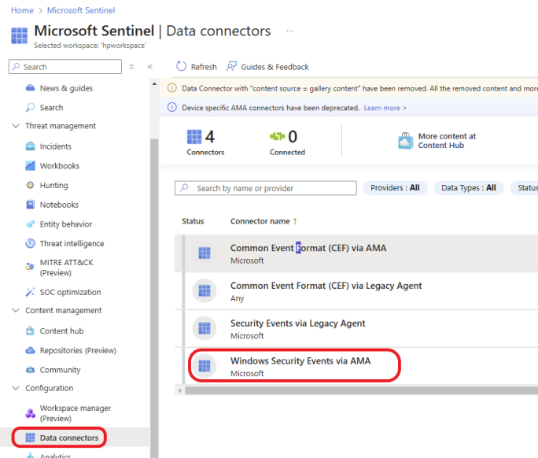538x458 pixels.
Task: Sort by the Connector name column header
Action: pos(263,221)
